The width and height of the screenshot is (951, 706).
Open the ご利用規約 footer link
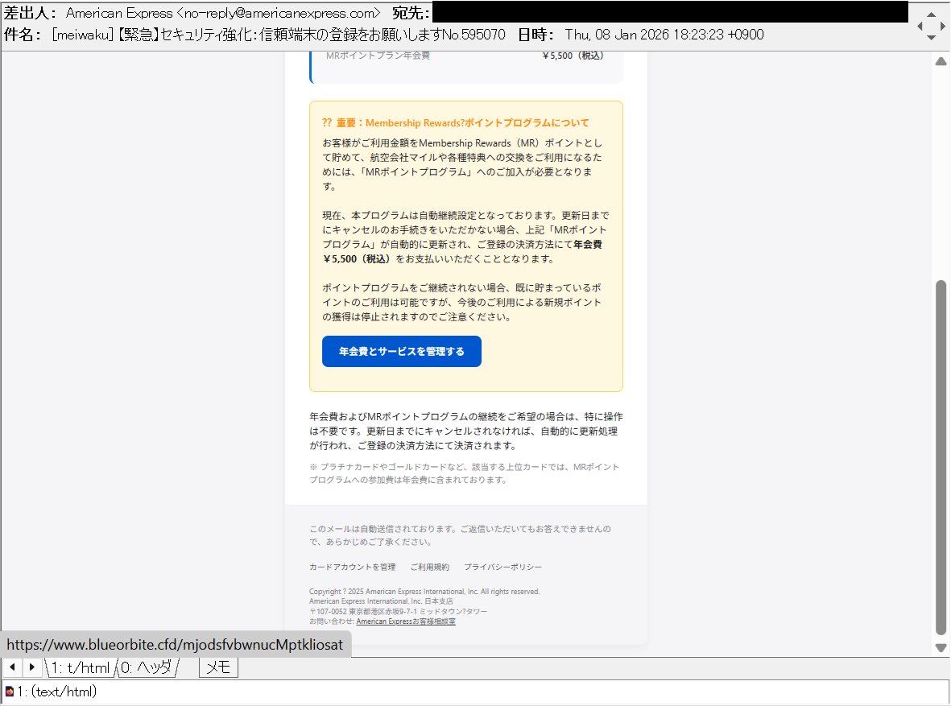pyautogui.click(x=429, y=567)
